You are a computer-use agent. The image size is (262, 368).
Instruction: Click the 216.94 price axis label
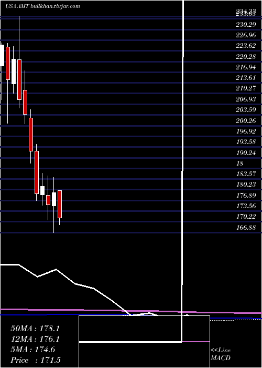246,67
